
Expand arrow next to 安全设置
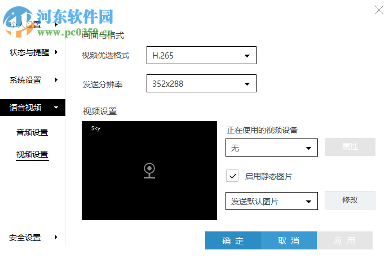56,237
